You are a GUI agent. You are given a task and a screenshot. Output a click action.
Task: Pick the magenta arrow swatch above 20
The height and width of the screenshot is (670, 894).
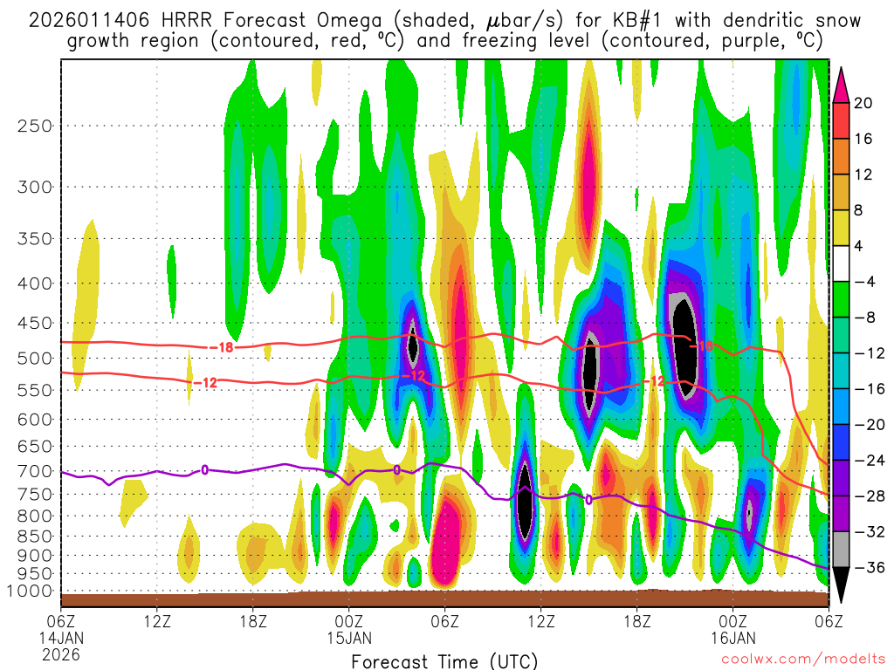pos(841,86)
